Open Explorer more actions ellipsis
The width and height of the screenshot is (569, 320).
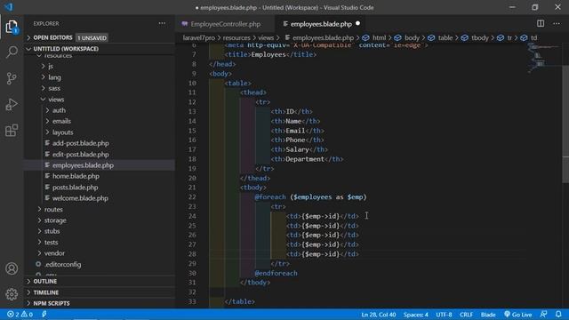pos(162,24)
